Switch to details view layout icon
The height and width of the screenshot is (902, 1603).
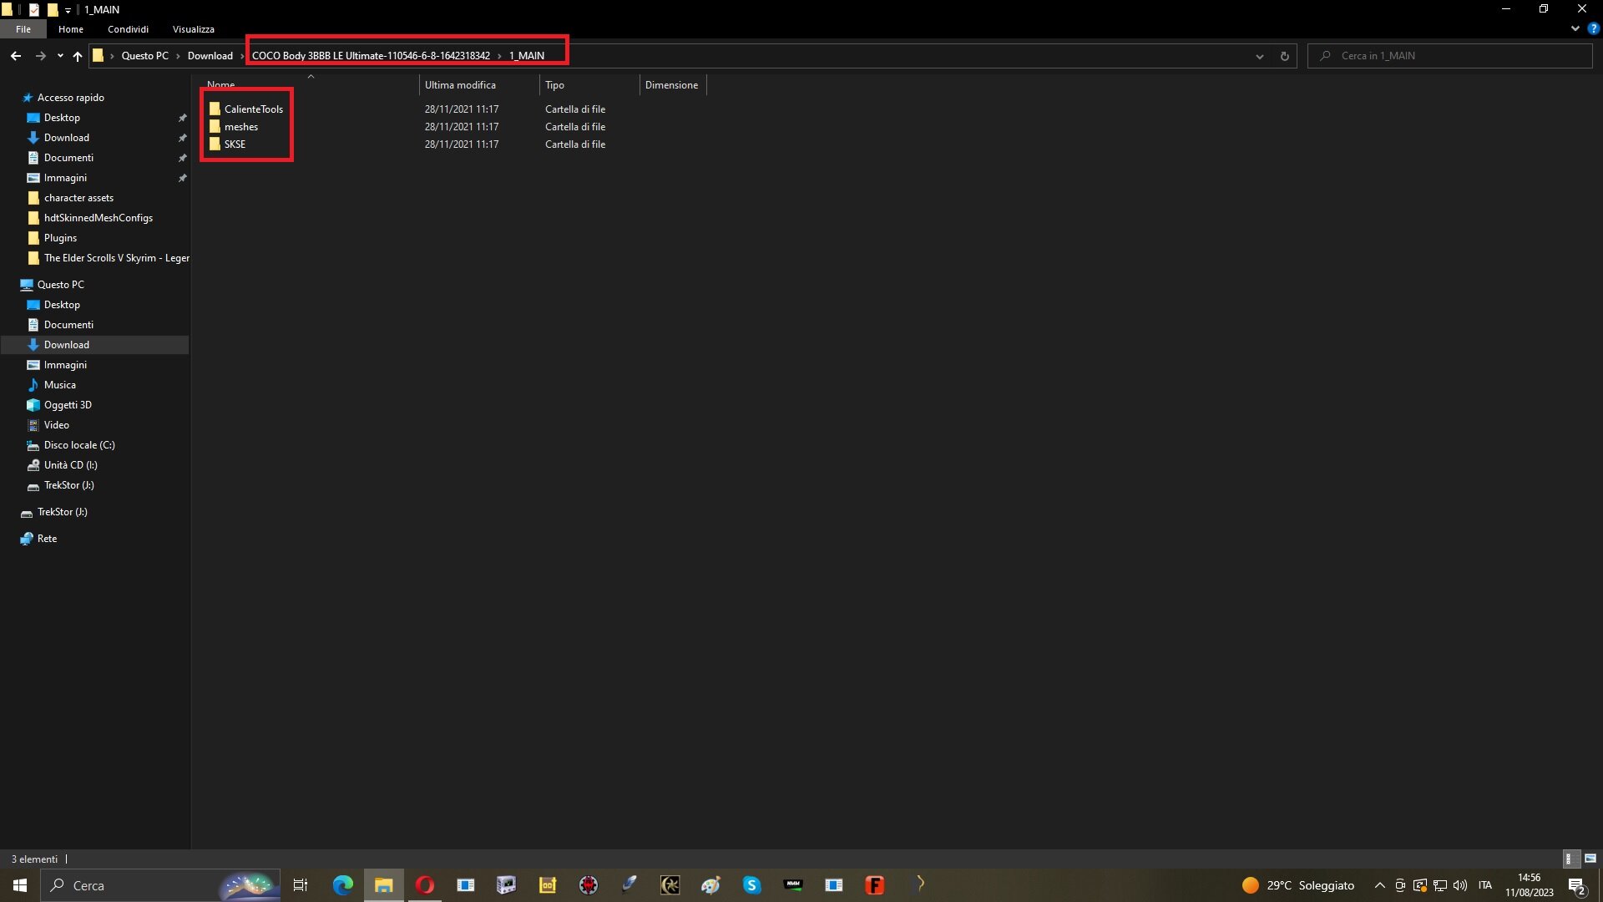1570,859
